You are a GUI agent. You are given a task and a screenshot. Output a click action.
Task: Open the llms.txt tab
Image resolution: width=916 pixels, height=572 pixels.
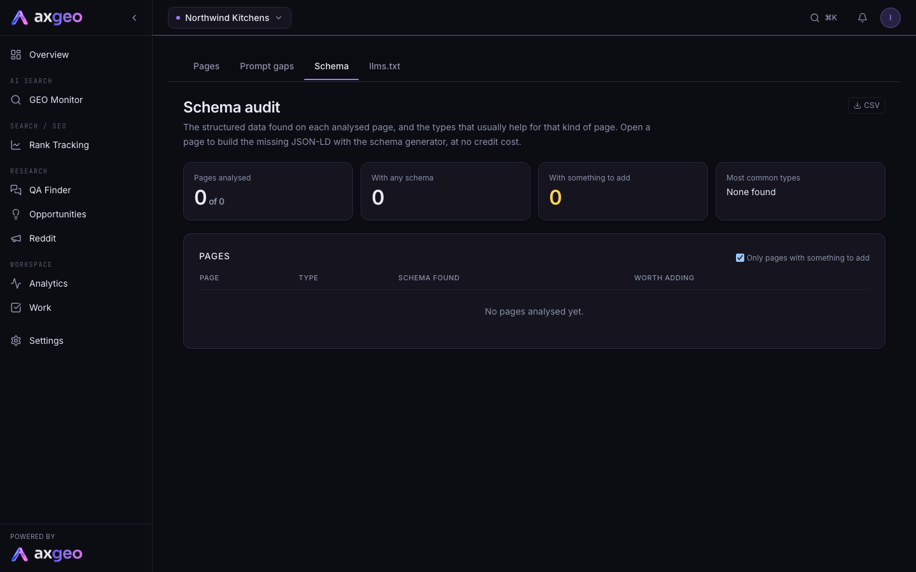(x=384, y=66)
